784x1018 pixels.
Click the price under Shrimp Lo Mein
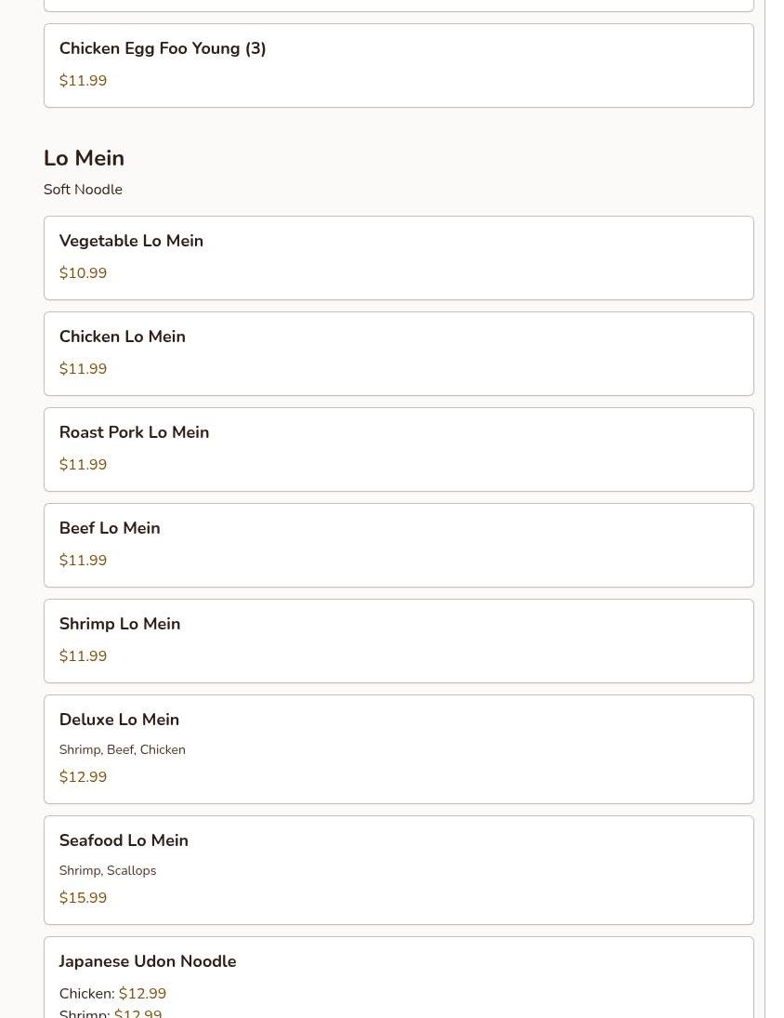[x=83, y=656]
